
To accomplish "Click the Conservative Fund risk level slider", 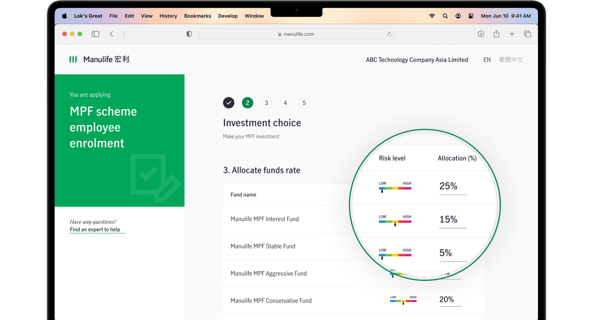I will pyautogui.click(x=403, y=301).
